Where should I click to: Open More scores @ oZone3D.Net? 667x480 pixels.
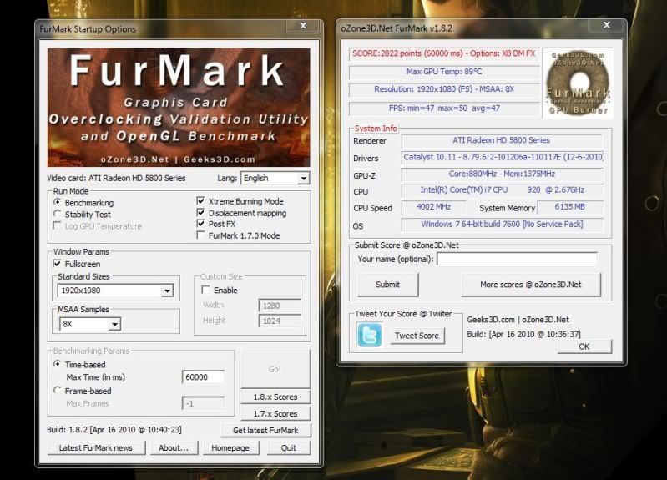[x=531, y=285]
